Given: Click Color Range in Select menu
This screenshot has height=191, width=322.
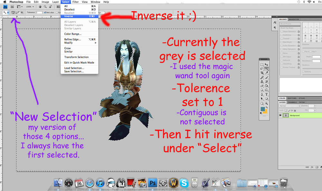Looking at the screenshot, I should [x=73, y=34].
